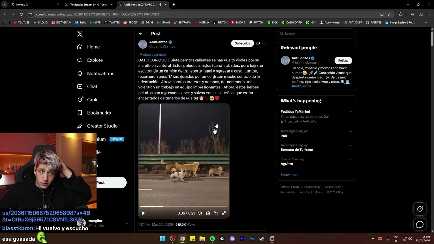This screenshot has height=244, width=434.
Task: Seek on the video progress bar
Action: tap(184, 206)
